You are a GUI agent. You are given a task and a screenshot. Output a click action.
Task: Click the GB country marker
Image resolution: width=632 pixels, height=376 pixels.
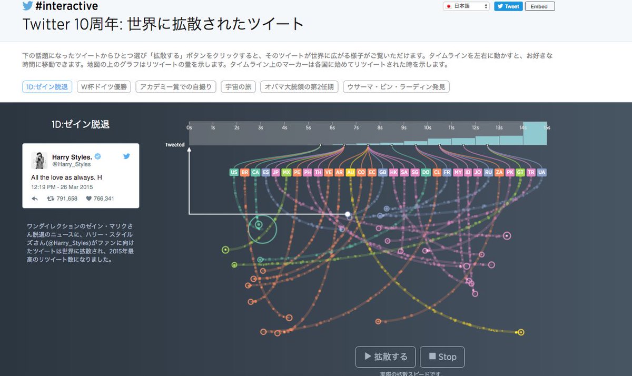click(x=382, y=172)
